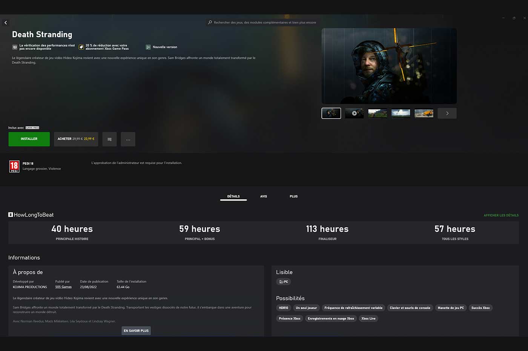Switch to the AVIS tab
528x351 pixels.
point(264,196)
